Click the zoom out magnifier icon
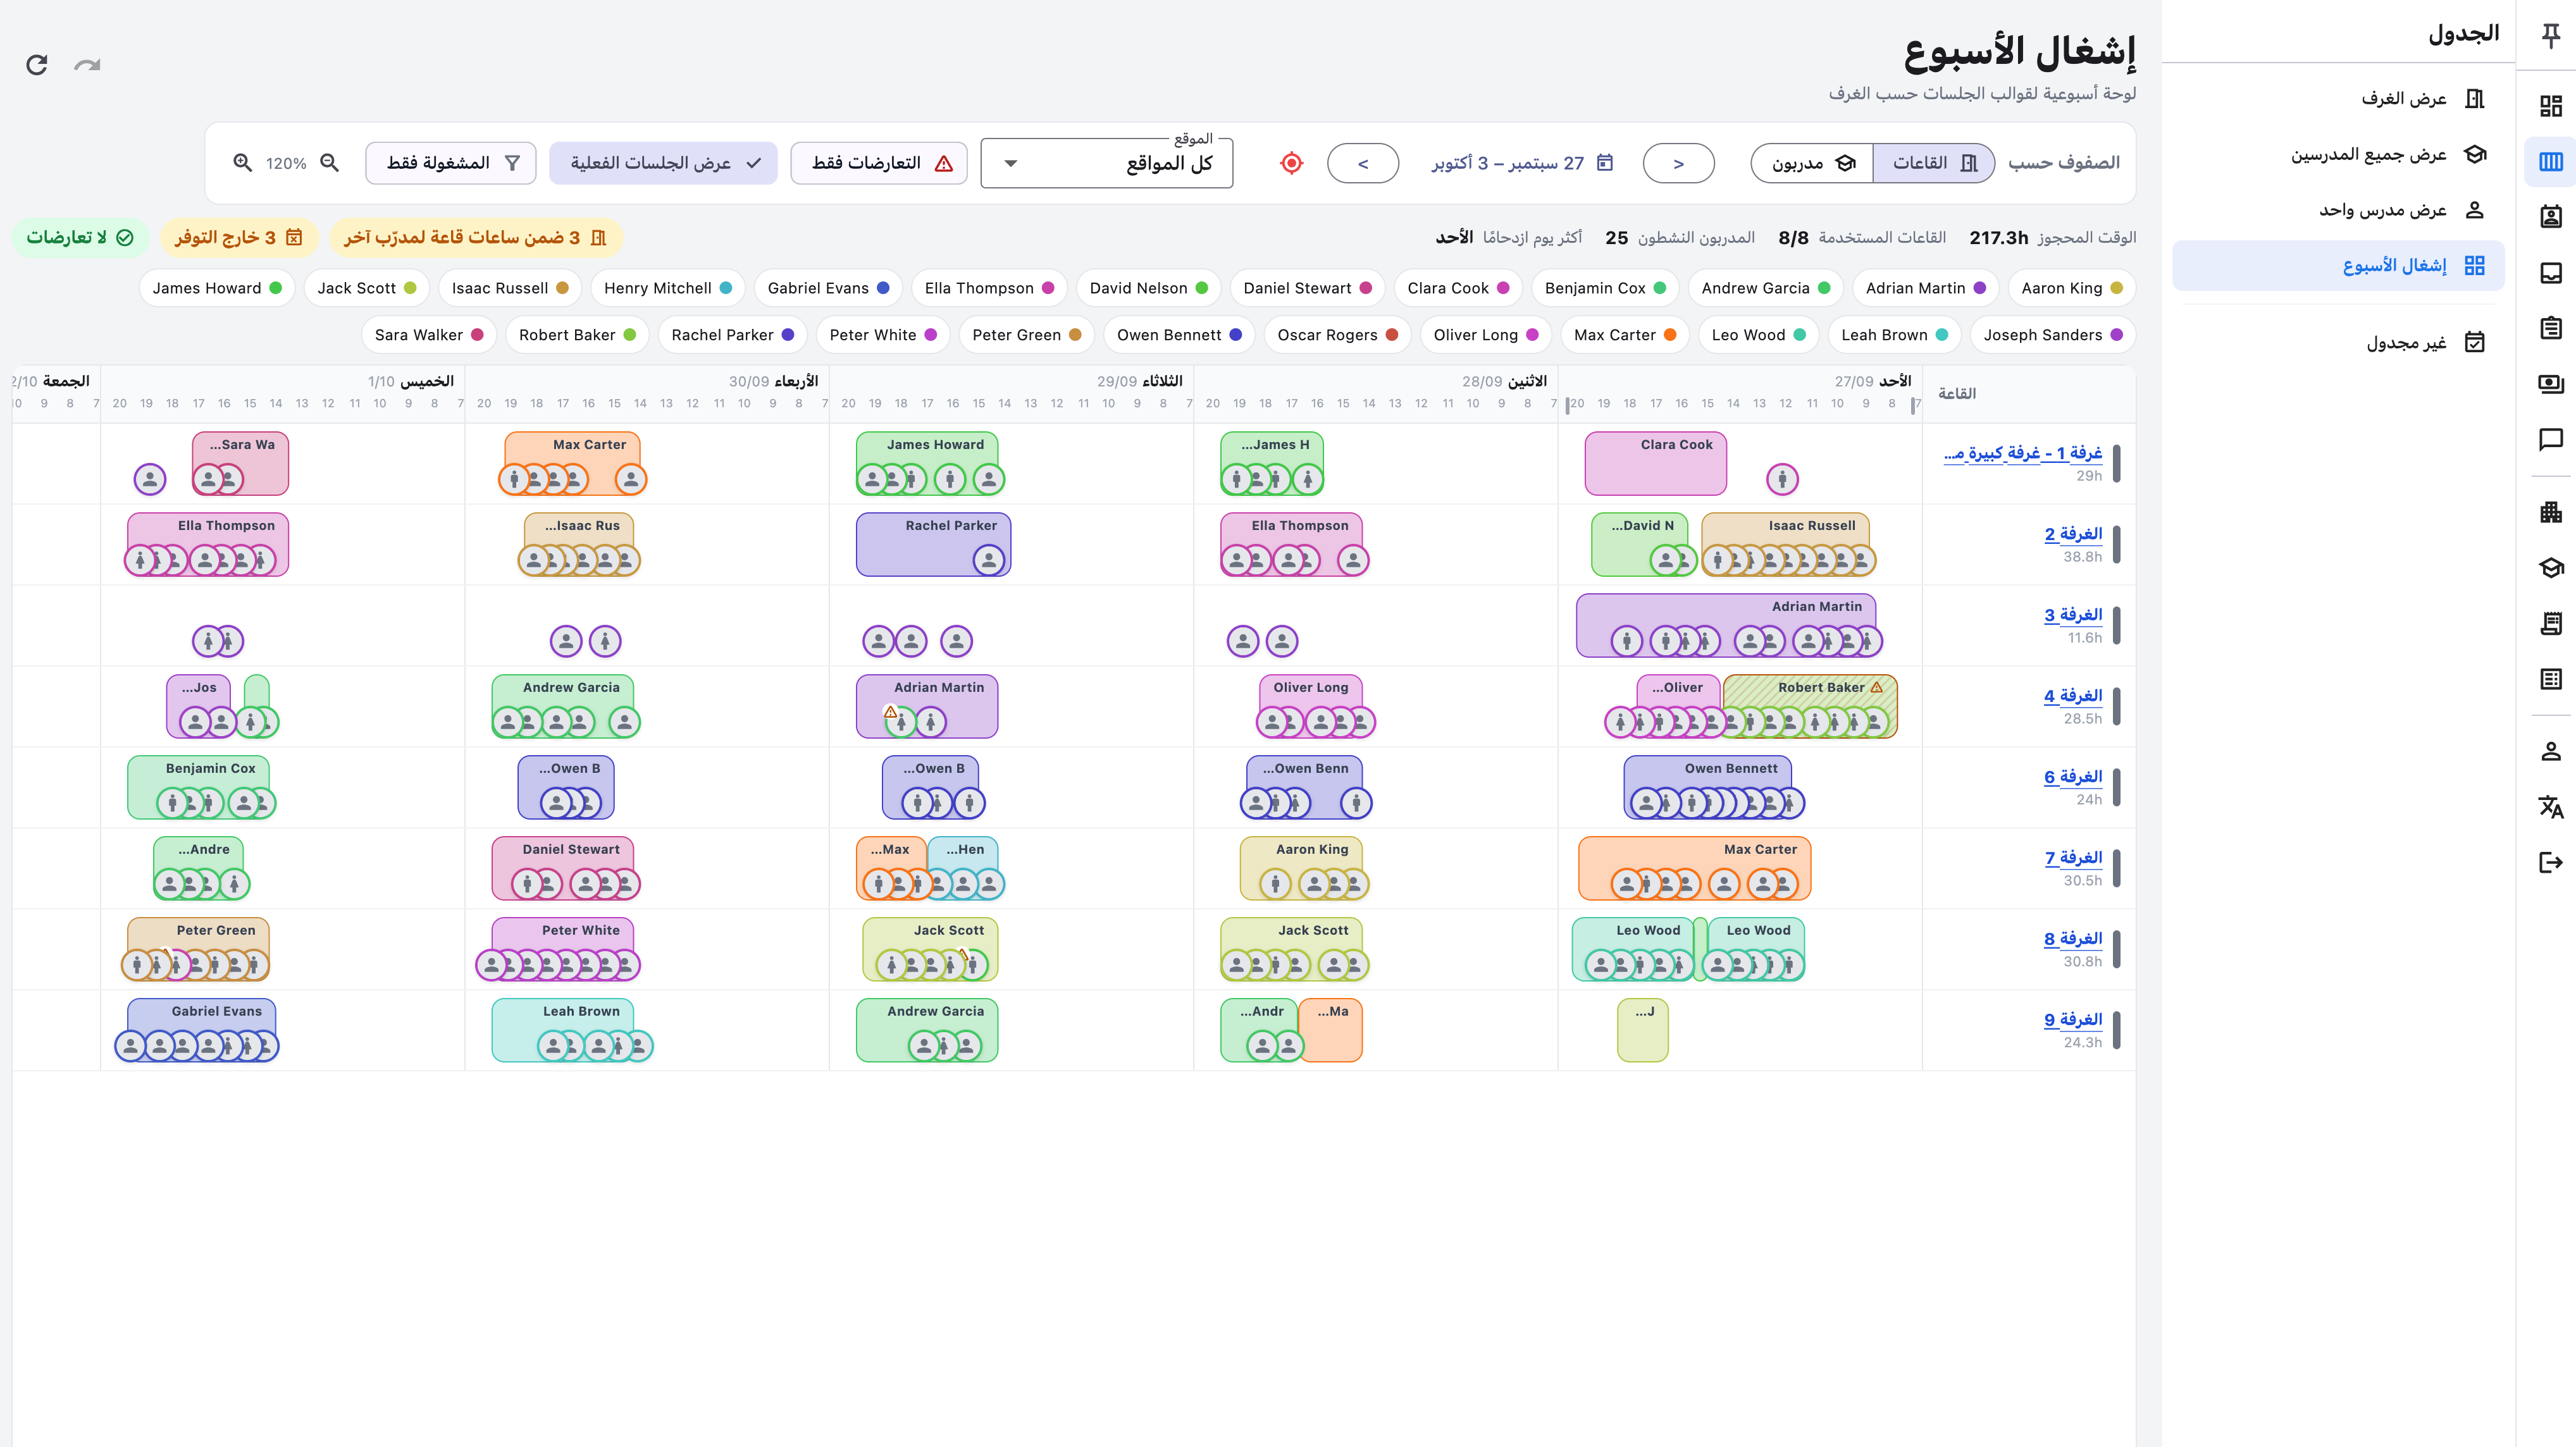 [329, 163]
